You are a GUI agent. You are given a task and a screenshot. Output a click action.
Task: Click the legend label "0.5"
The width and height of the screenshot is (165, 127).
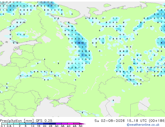[9, 126]
